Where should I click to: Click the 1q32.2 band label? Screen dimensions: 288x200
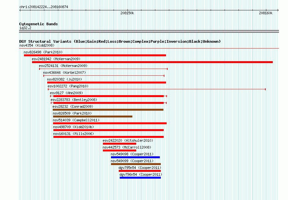coord(25,28)
